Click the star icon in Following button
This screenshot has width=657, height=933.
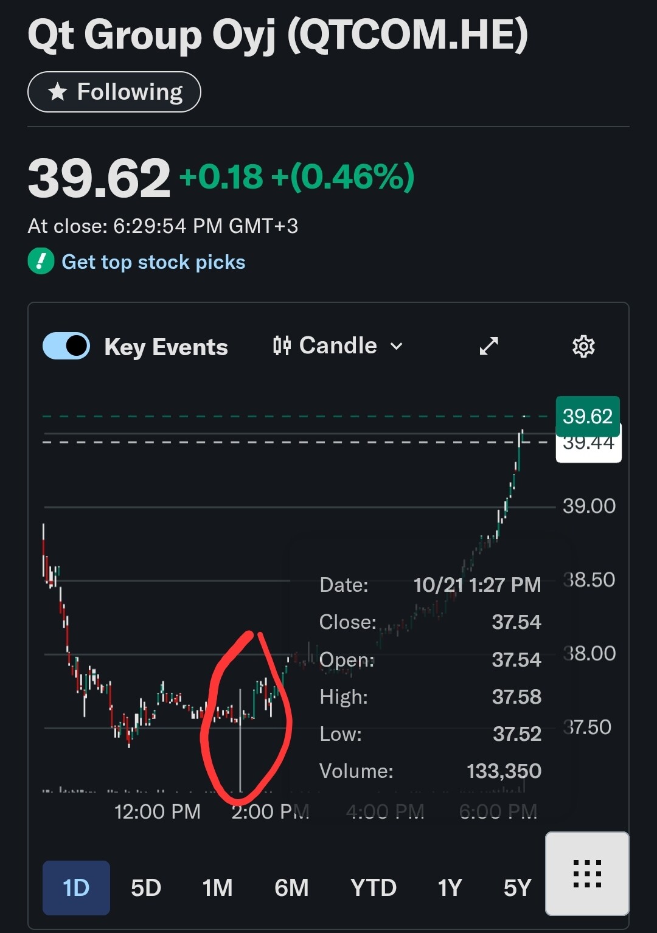tap(58, 92)
